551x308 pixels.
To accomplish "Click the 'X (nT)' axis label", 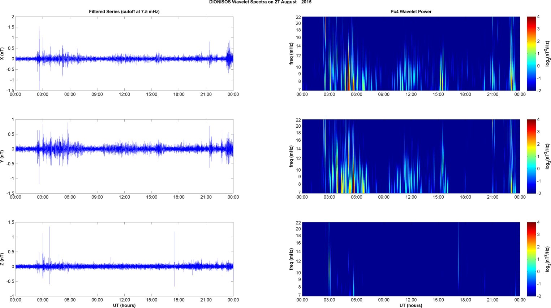I will tap(3, 53).
